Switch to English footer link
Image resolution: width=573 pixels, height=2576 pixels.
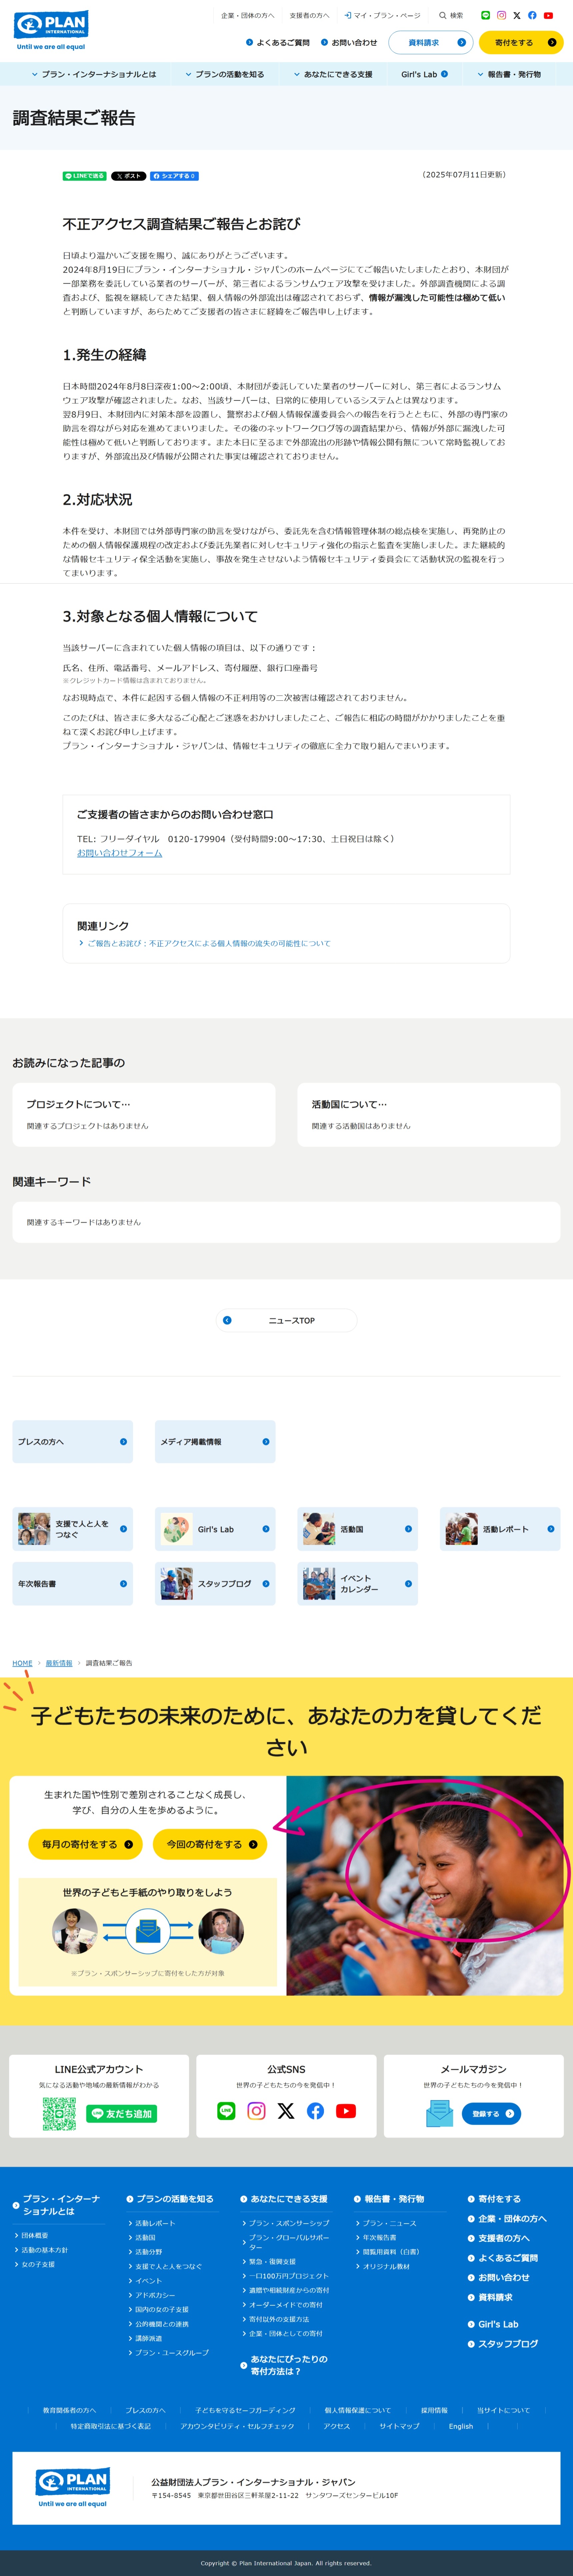coord(461,2426)
